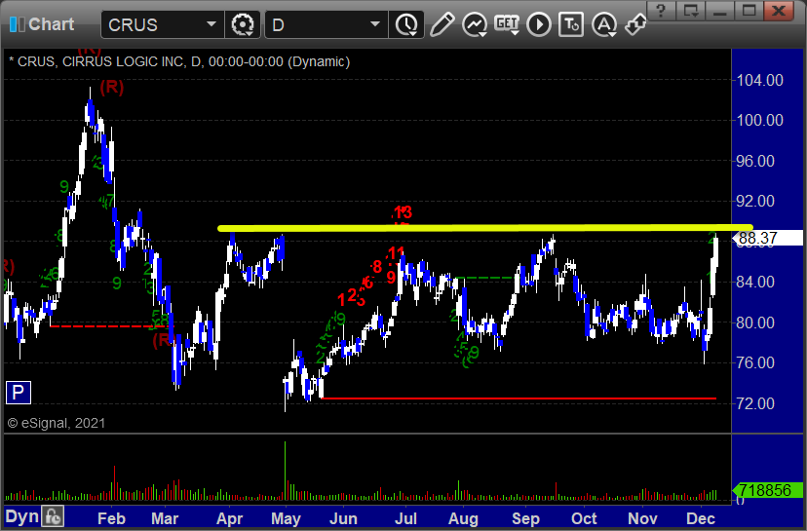
Task: Click the 72.00 price axis label
Action: coord(755,403)
